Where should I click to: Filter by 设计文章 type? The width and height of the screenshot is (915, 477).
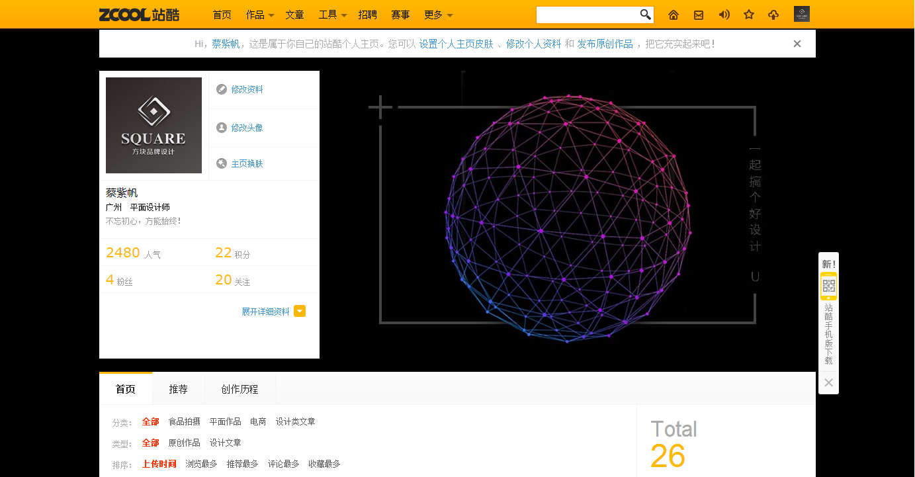click(226, 443)
